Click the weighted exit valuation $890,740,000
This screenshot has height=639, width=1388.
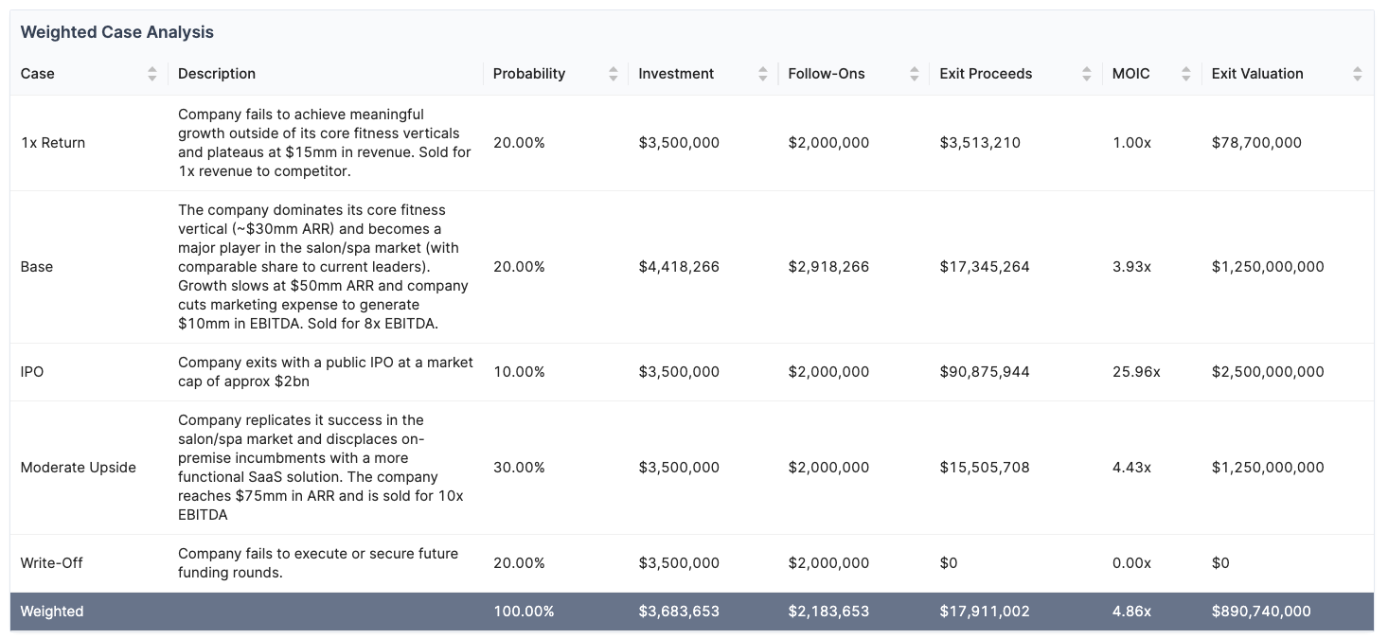tap(1261, 612)
